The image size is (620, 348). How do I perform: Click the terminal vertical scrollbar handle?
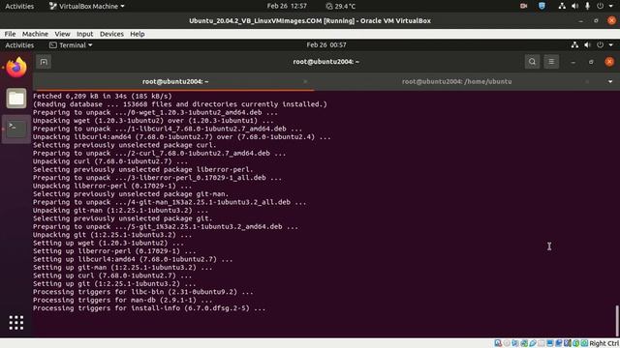(617, 320)
